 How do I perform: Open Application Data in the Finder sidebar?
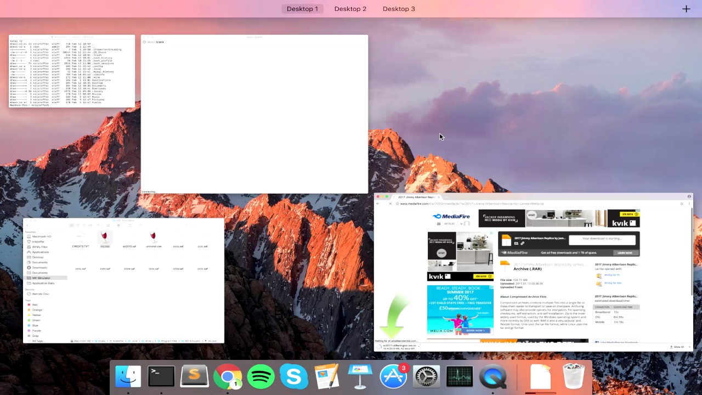point(43,283)
